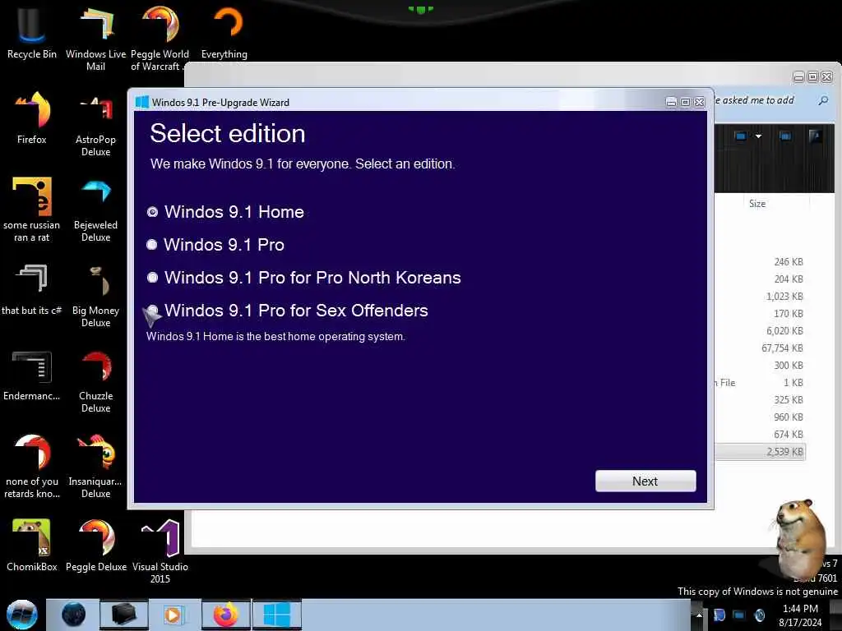The width and height of the screenshot is (842, 631).
Task: Click the blue shield tray icon
Action: click(x=719, y=615)
